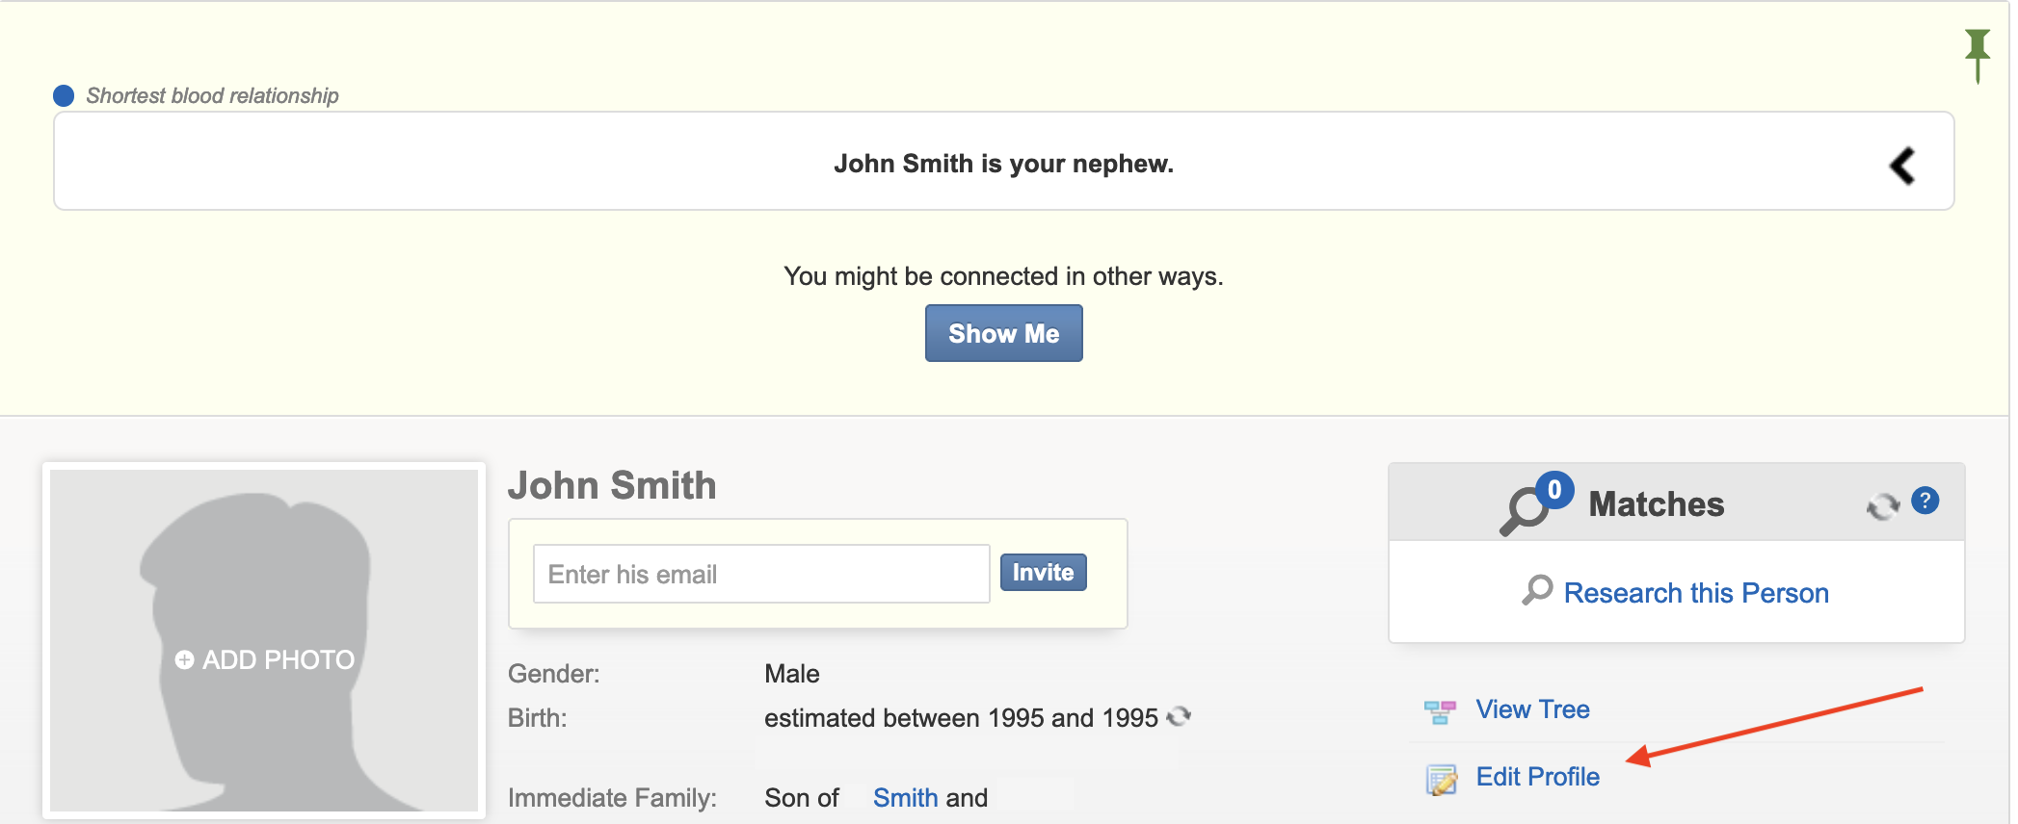Click the plus icon beside ADD PHOTO
Image resolution: width=2018 pixels, height=824 pixels.
pos(184,659)
